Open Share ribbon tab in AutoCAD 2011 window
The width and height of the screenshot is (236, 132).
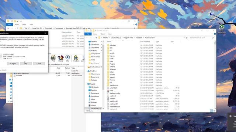tap(103, 34)
